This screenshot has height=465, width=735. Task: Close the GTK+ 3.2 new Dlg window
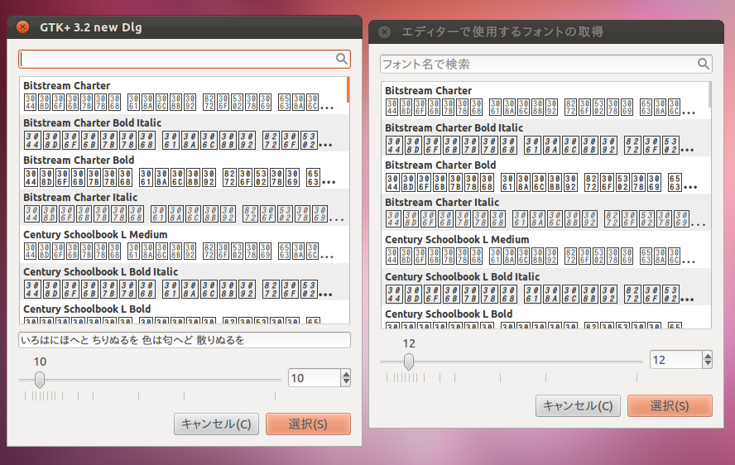pyautogui.click(x=23, y=27)
